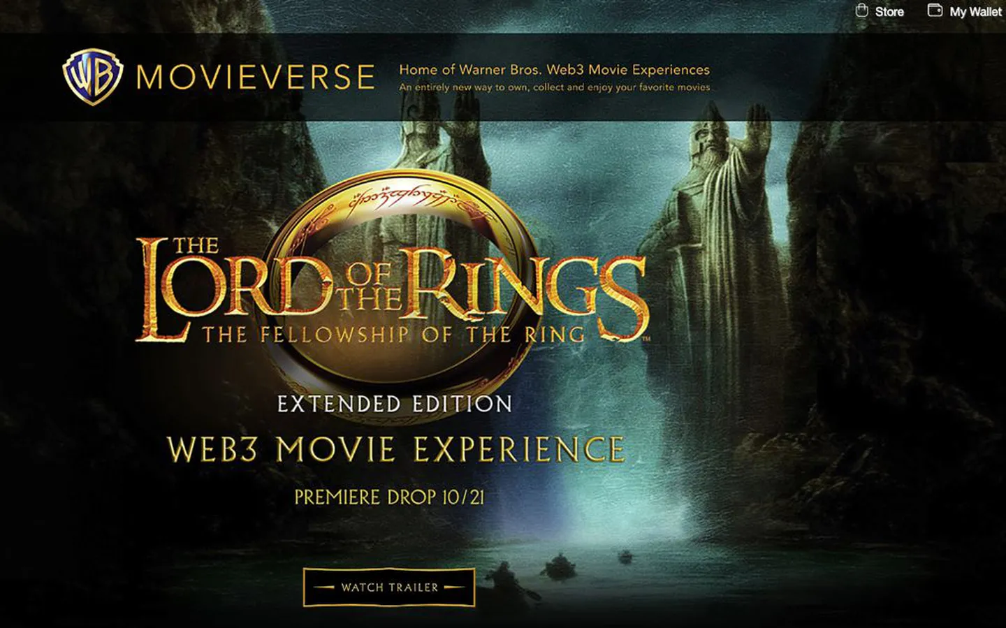Image resolution: width=1006 pixels, height=628 pixels.
Task: Click the 'Web3 Movie Experience' heading
Action: 396,449
